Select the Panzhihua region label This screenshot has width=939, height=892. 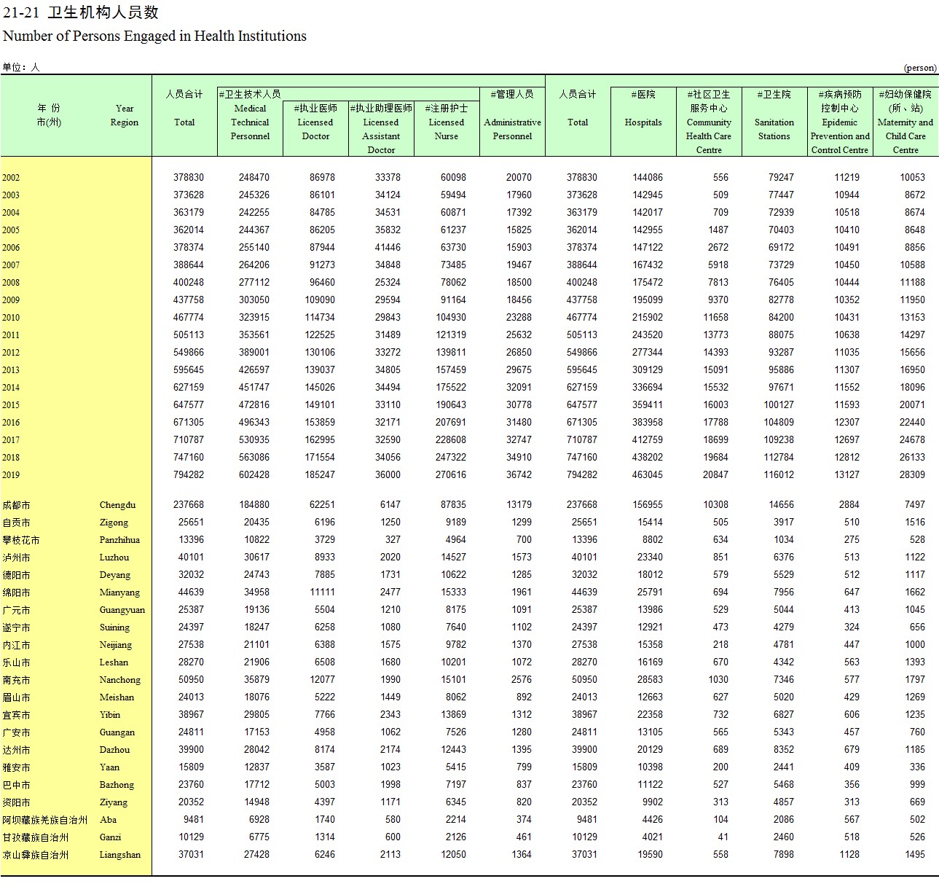(119, 540)
